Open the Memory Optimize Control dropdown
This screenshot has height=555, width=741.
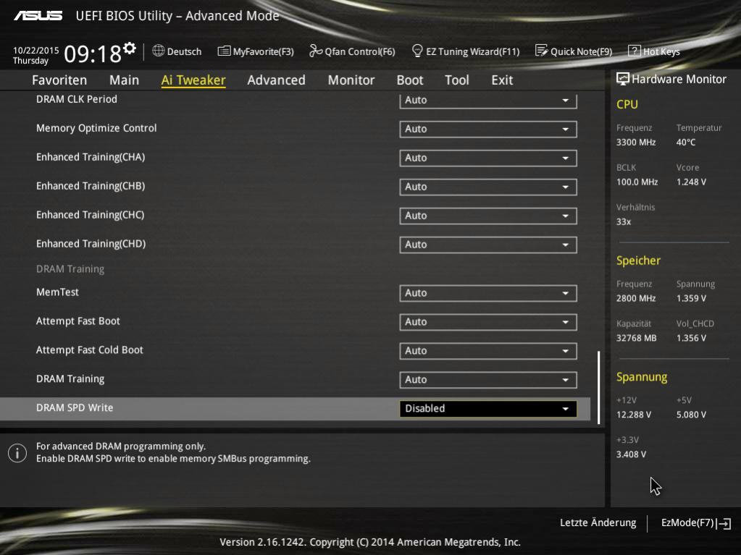click(487, 130)
